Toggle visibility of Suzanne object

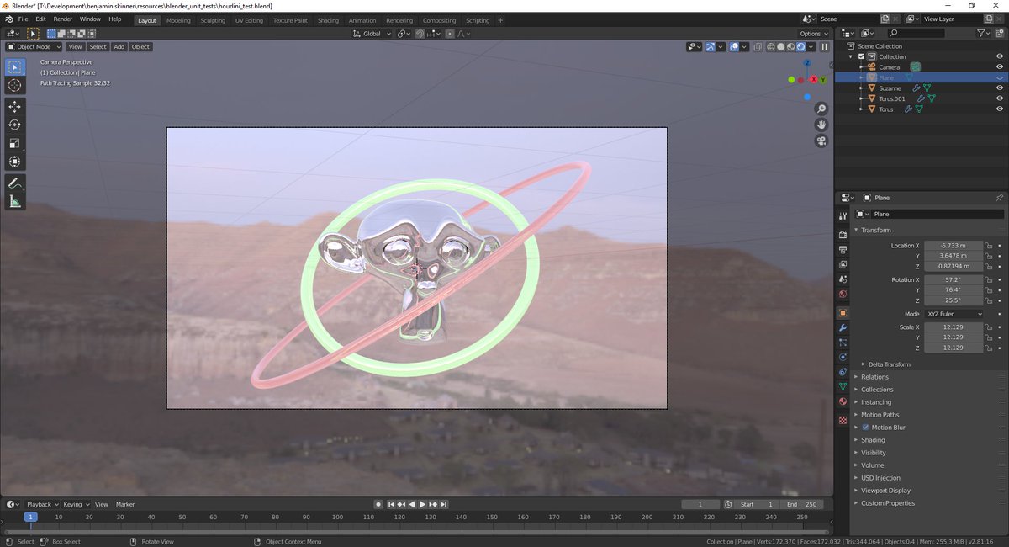[1000, 88]
